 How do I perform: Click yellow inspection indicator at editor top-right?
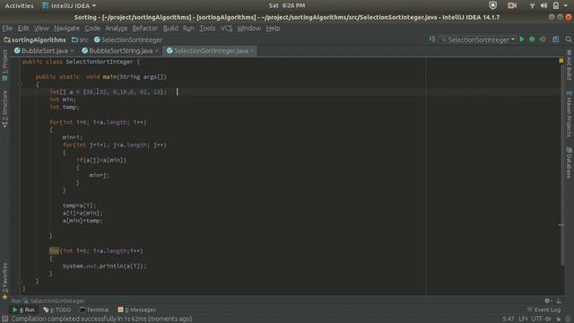click(561, 61)
